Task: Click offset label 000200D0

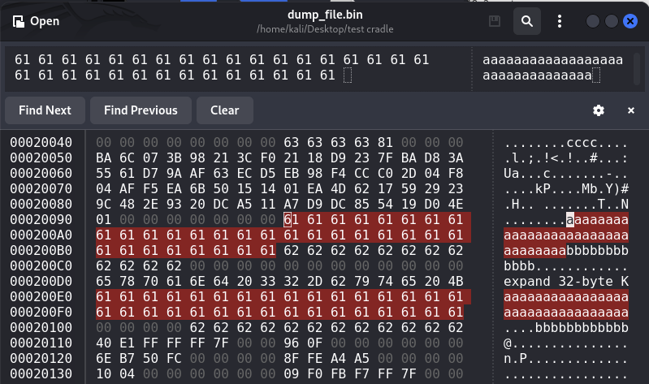Action: point(41,282)
